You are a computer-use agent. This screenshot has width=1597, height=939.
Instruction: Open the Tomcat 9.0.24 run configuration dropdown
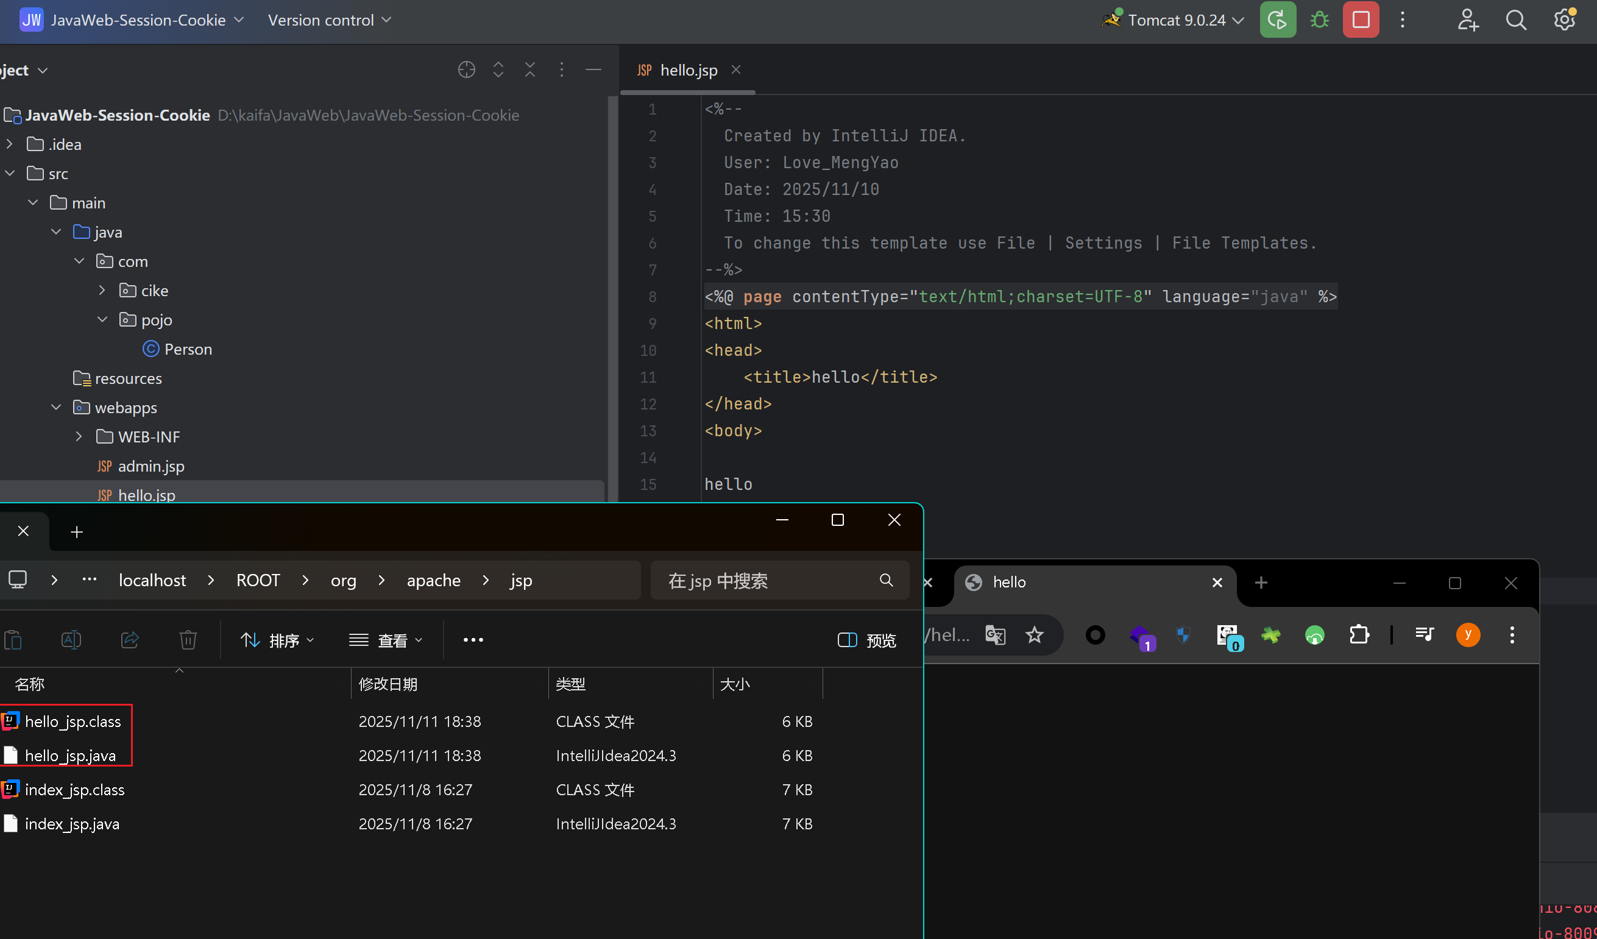tap(1177, 20)
